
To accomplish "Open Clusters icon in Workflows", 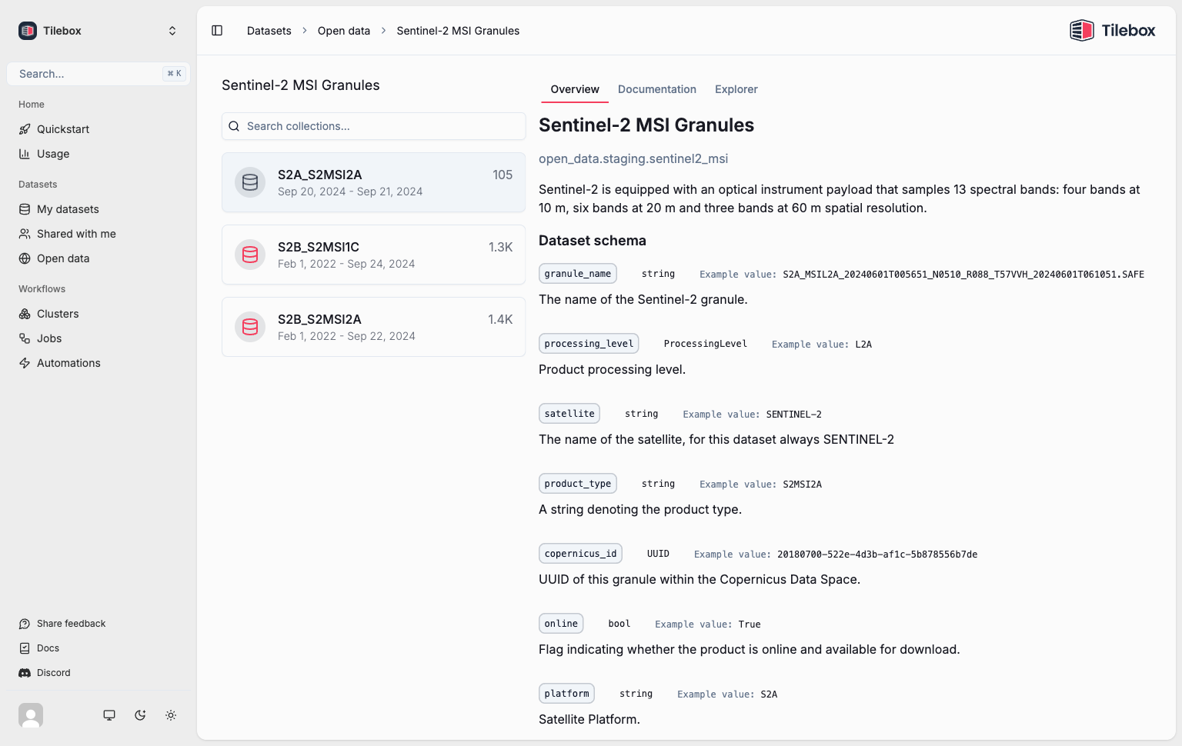I will pyautogui.click(x=25, y=314).
